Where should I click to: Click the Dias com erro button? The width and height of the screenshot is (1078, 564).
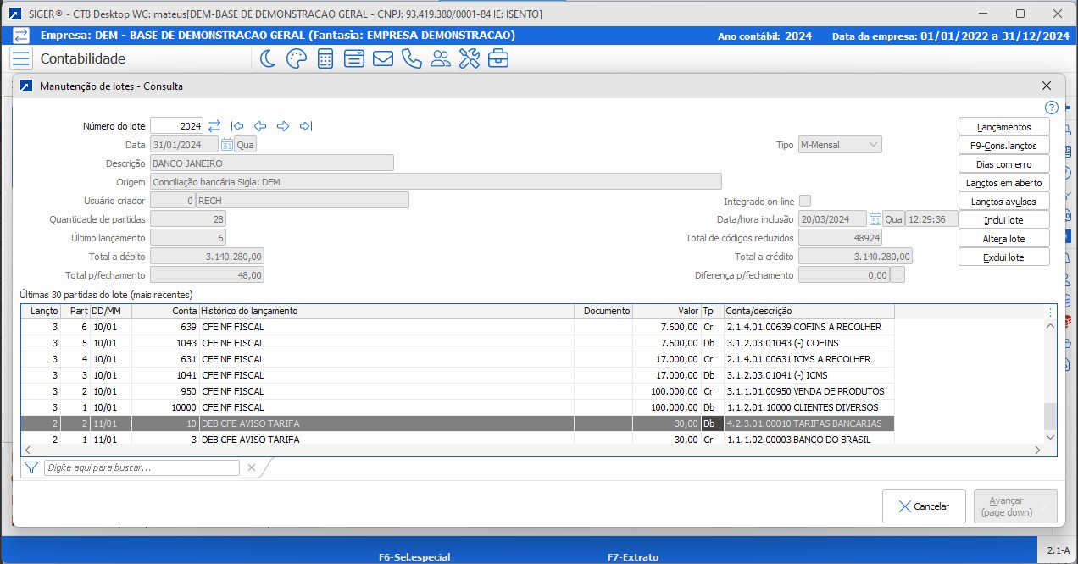tap(1004, 164)
